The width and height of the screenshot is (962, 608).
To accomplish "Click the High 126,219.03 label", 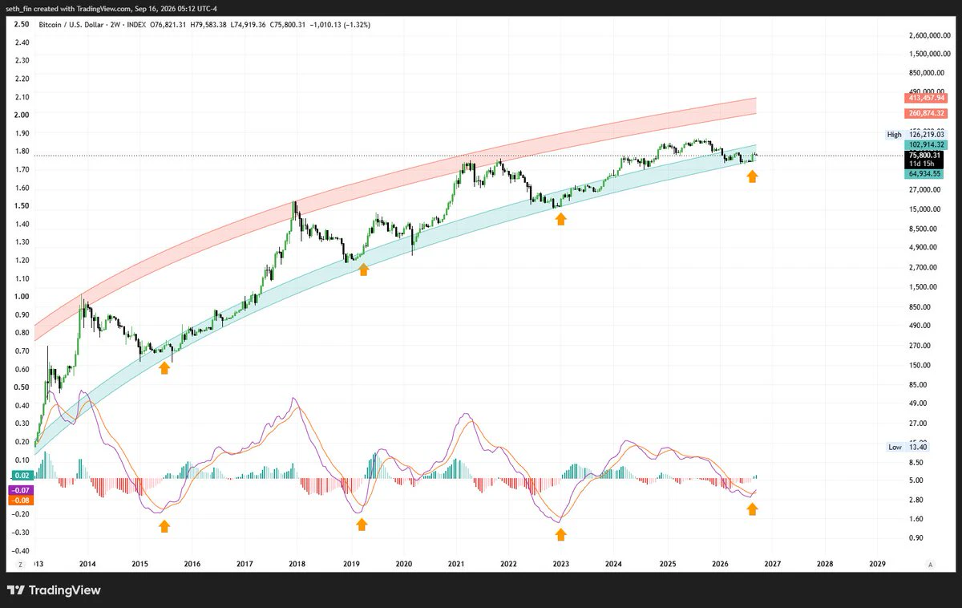I will pos(916,134).
